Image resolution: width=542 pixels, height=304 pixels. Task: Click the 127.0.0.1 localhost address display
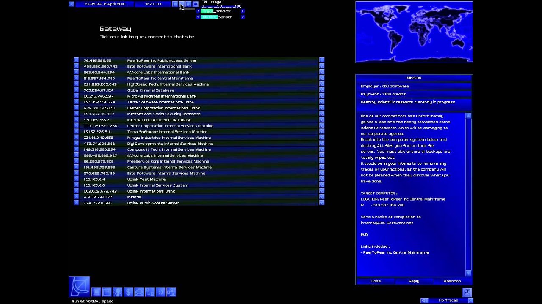[153, 4]
